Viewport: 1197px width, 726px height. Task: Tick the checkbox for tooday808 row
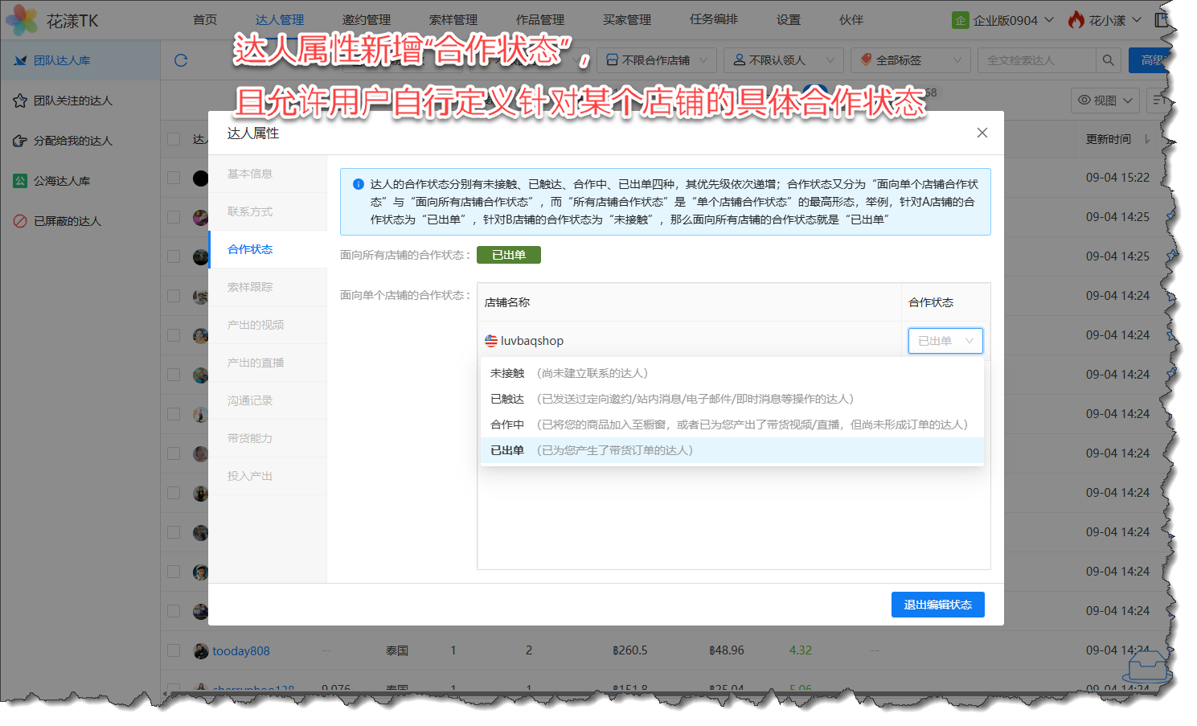tap(174, 650)
